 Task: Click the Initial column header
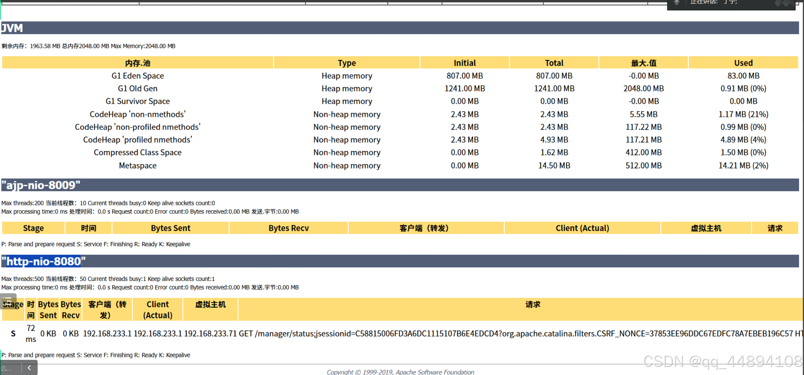(465, 63)
